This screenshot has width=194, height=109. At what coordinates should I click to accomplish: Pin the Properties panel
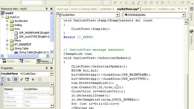(x=47, y=68)
